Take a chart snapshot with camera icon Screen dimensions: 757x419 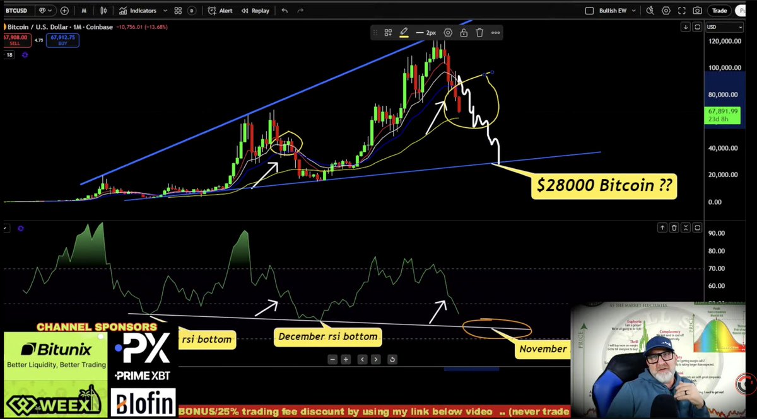coord(697,11)
